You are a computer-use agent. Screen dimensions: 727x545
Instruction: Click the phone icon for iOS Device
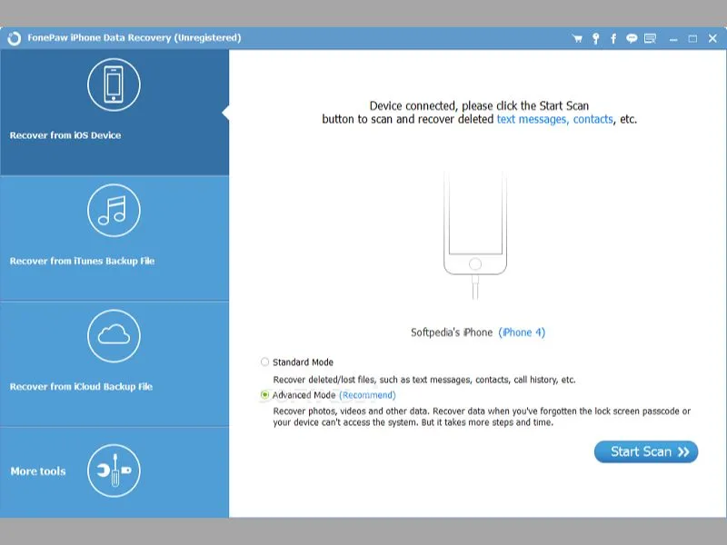[114, 84]
